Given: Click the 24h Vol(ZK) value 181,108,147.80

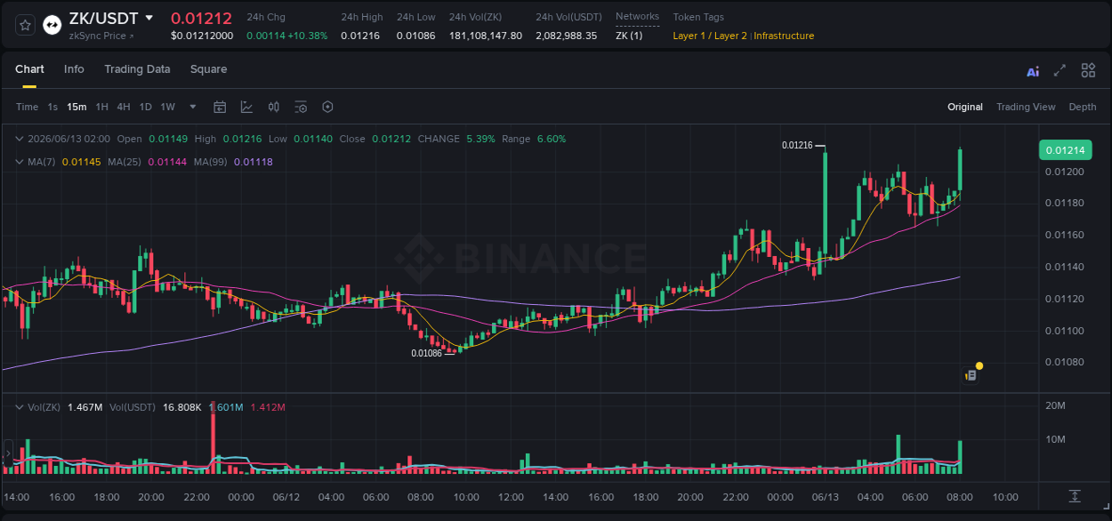Looking at the screenshot, I should coord(486,36).
